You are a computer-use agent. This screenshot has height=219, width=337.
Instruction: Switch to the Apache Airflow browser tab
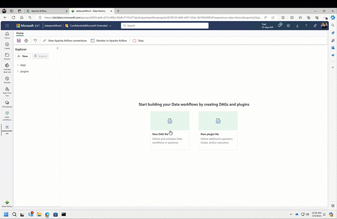[46, 11]
